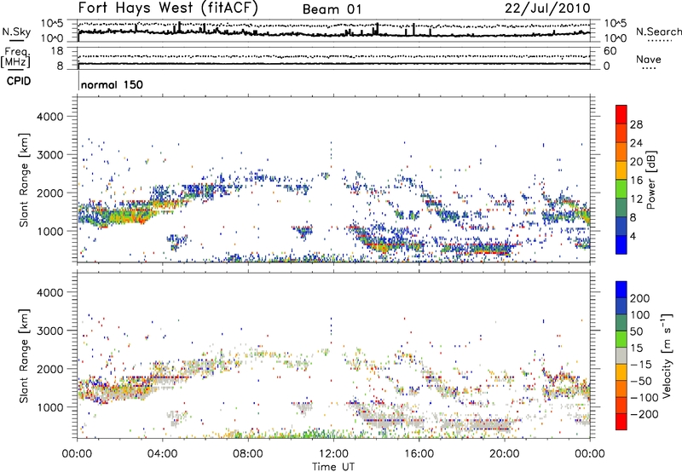682x472 pixels.
Task: Click the power colorbar value '28'
Action: point(636,124)
